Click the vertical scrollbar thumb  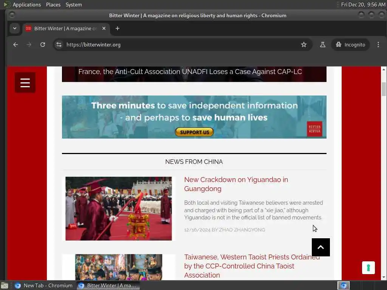[384, 89]
